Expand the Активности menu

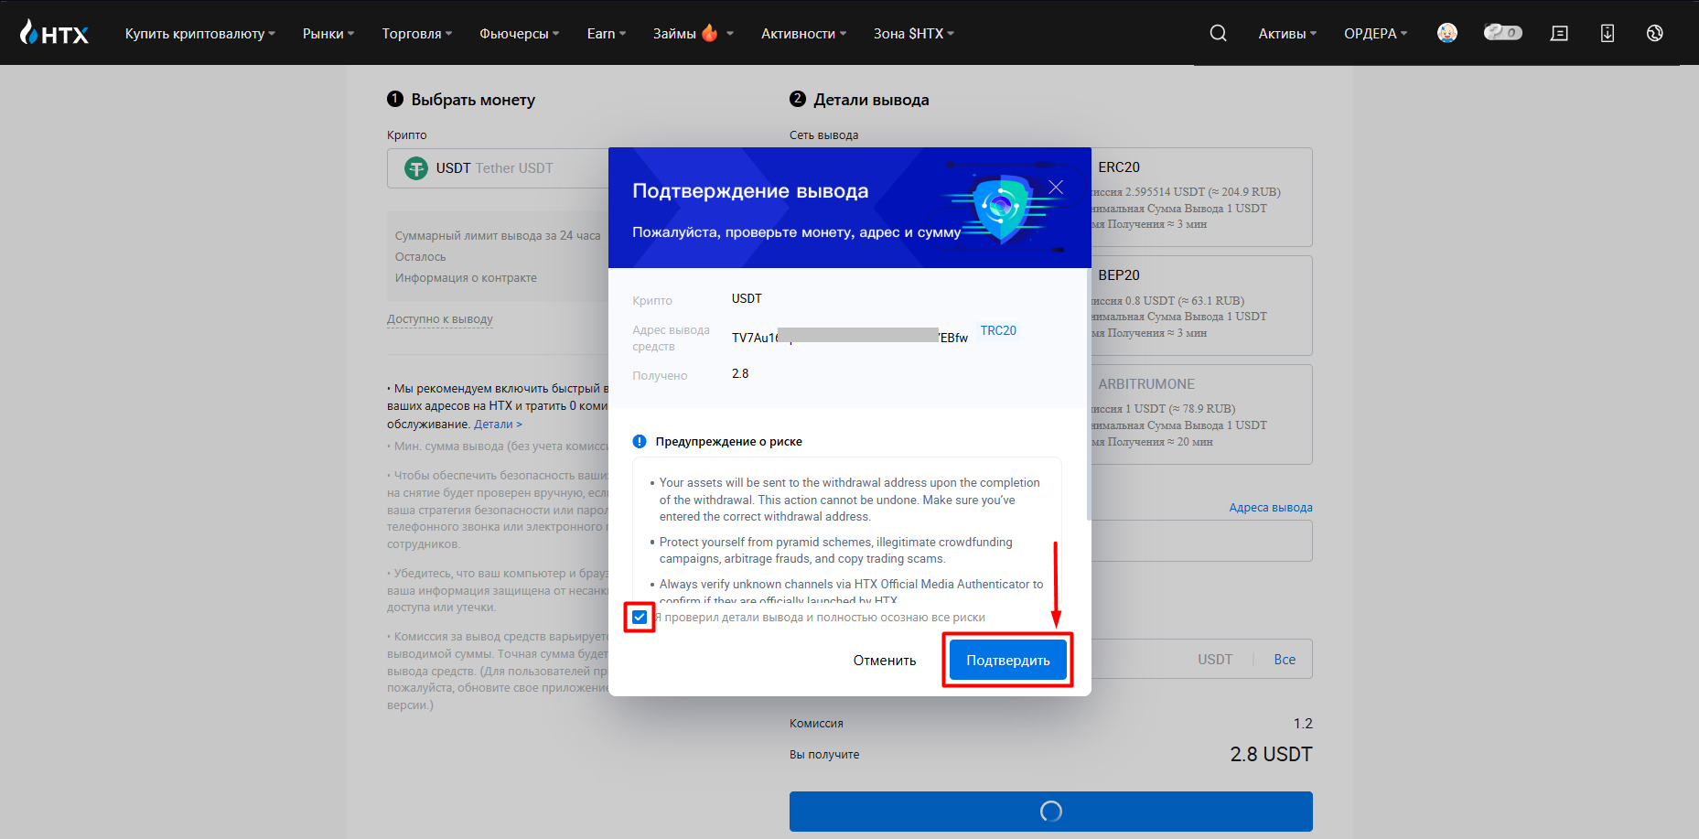point(803,33)
